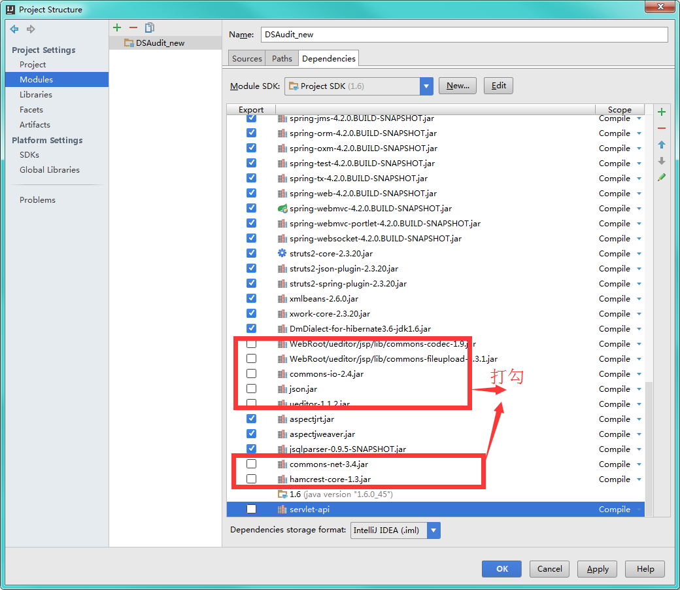Add a new module with green plus
This screenshot has height=590, width=680.
click(117, 27)
